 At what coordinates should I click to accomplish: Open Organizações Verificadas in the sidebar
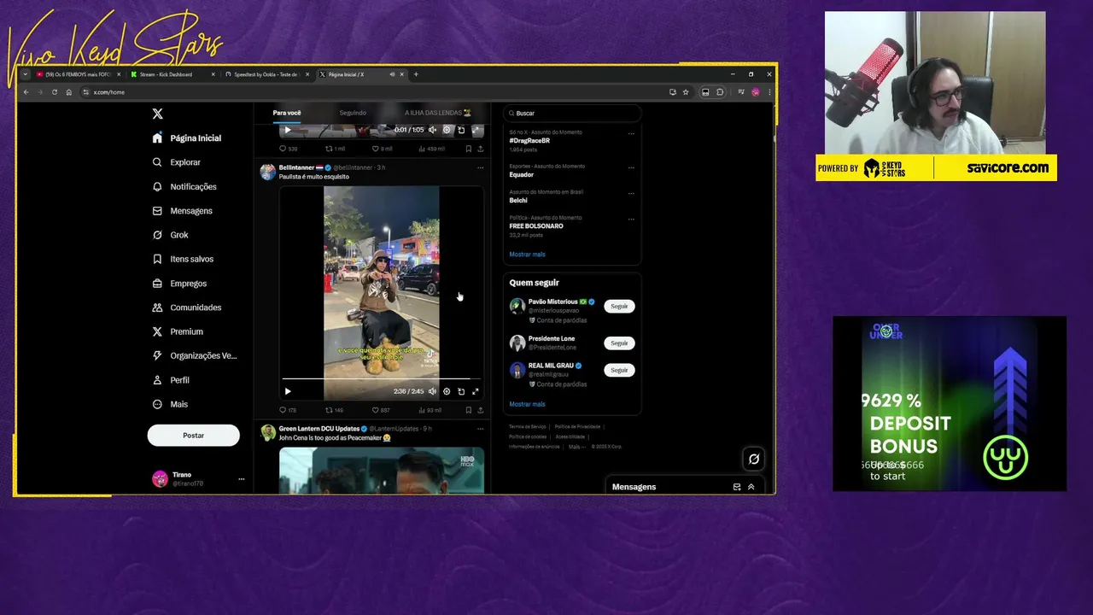[x=195, y=355]
